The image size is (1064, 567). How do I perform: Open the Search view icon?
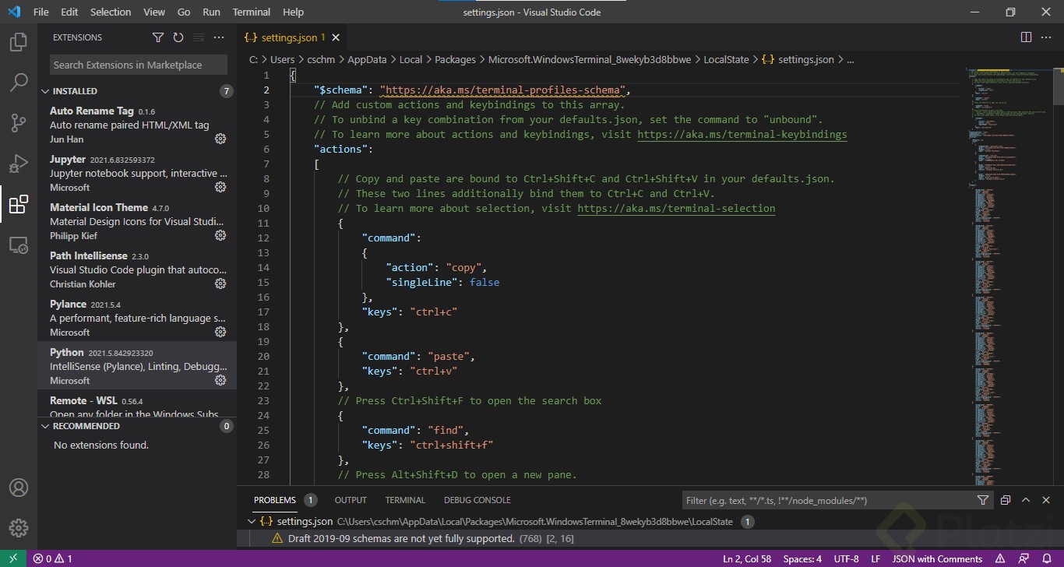[19, 82]
